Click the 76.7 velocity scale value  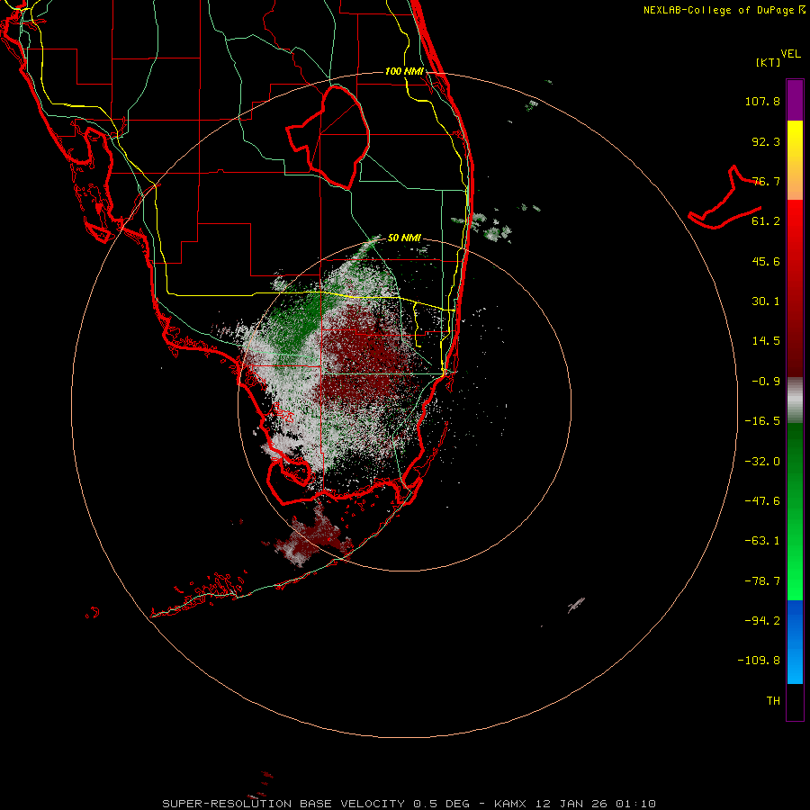coord(766,181)
